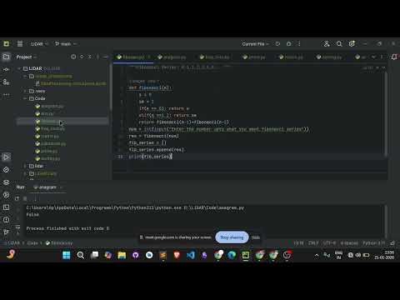Select Code folder in project tree
Image resolution: width=400 pixels, height=300 pixels.
37,98
